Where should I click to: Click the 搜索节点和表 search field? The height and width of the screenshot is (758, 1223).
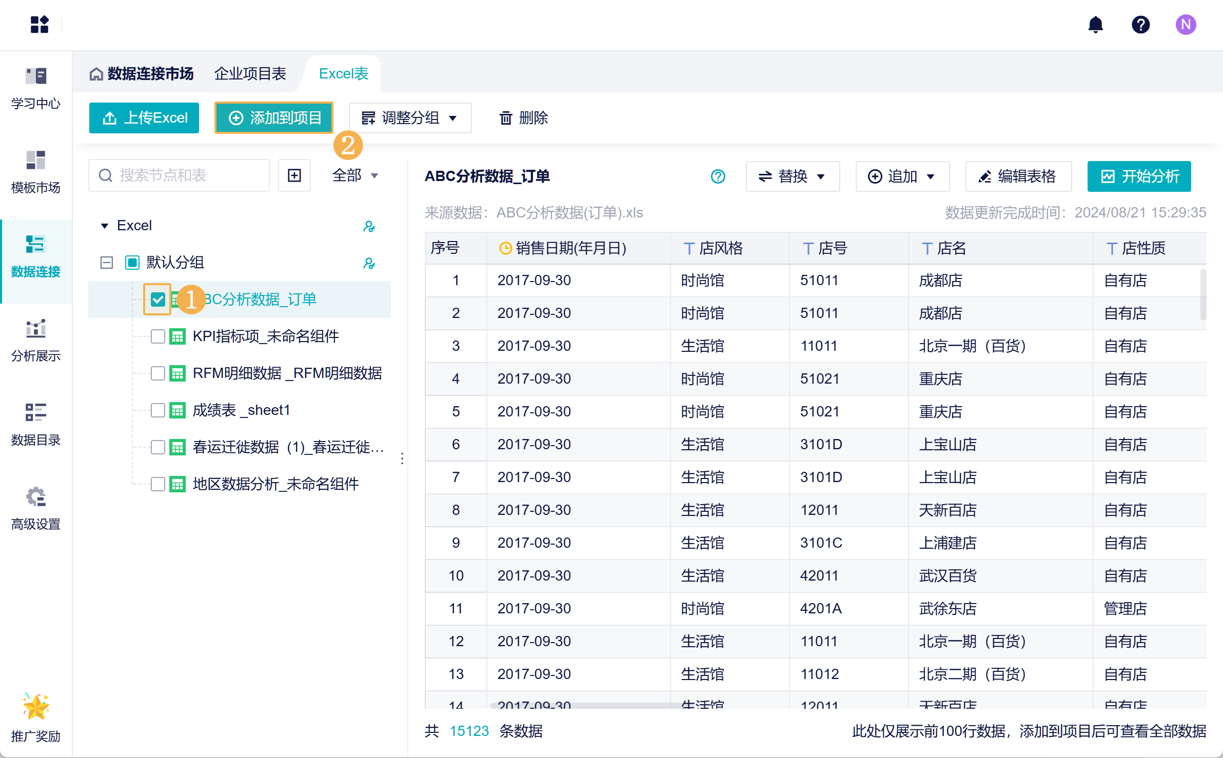[185, 175]
